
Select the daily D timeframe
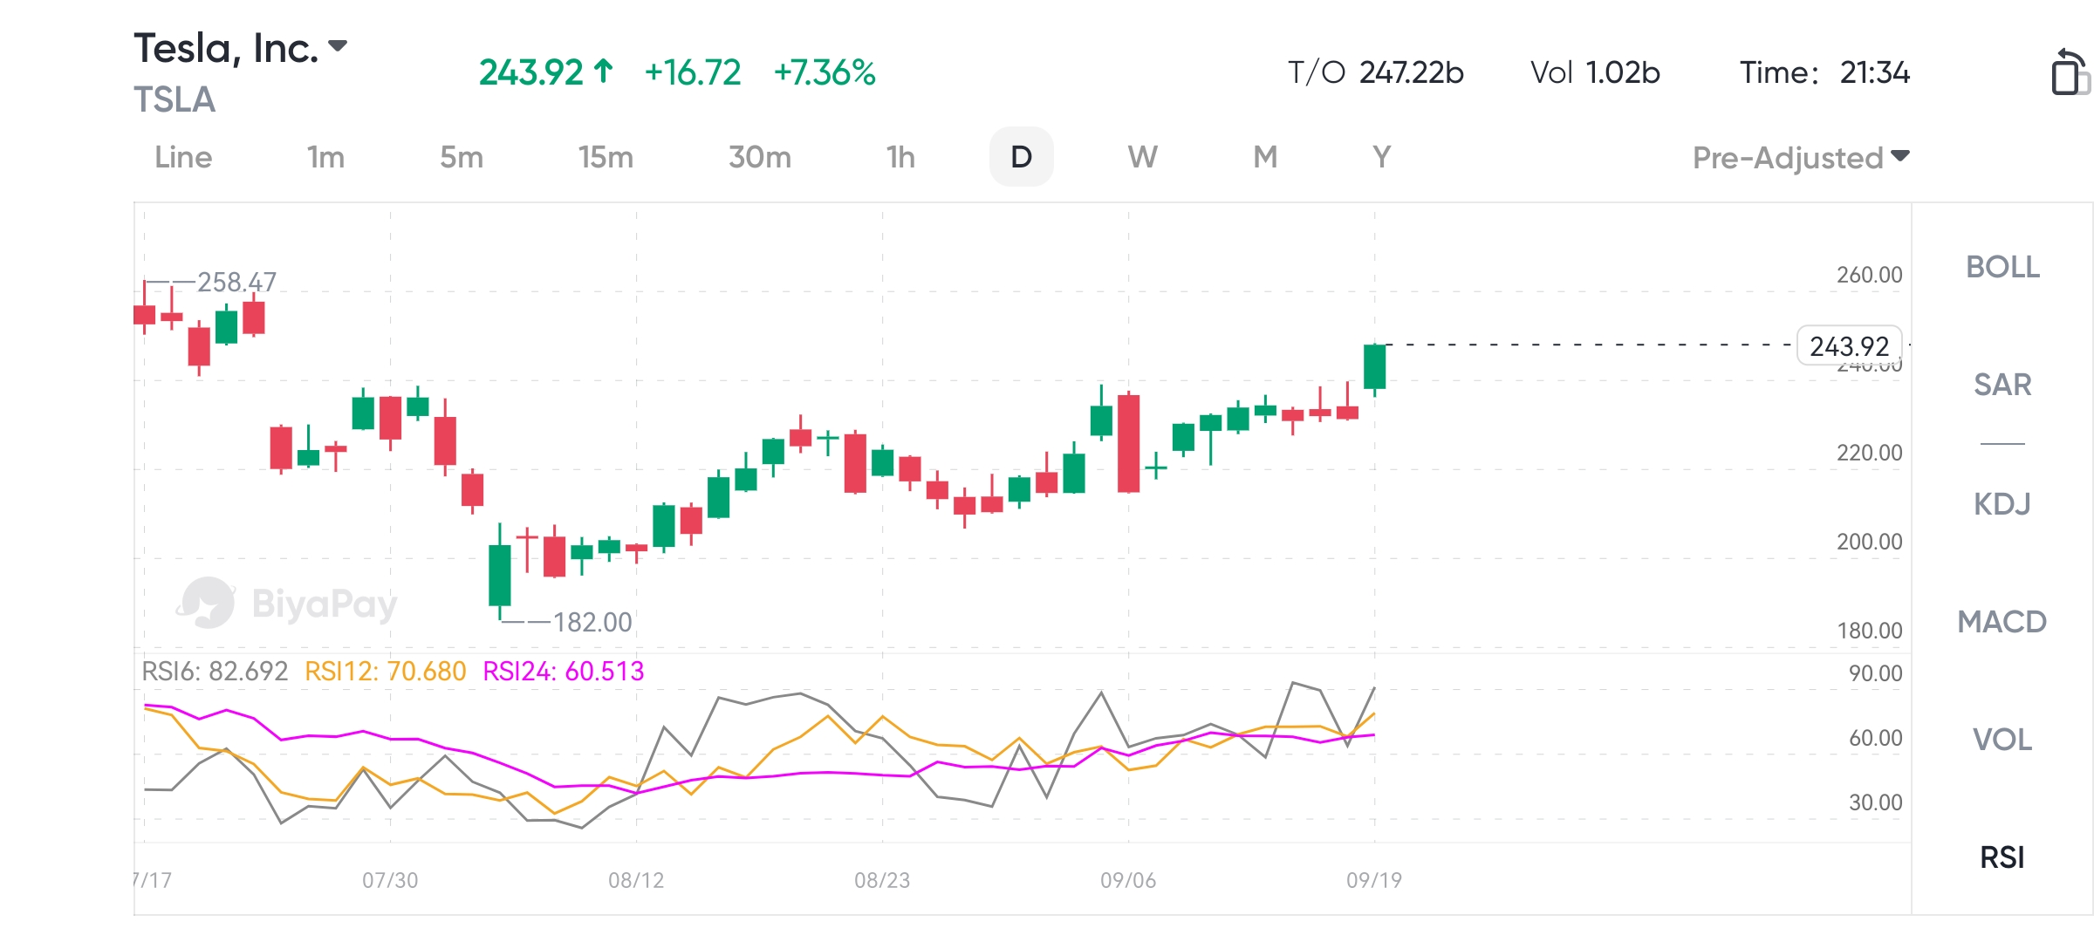pyautogui.click(x=1021, y=157)
